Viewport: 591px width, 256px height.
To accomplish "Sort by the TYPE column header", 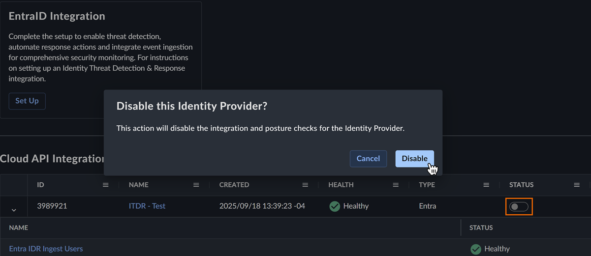I will coord(427,185).
